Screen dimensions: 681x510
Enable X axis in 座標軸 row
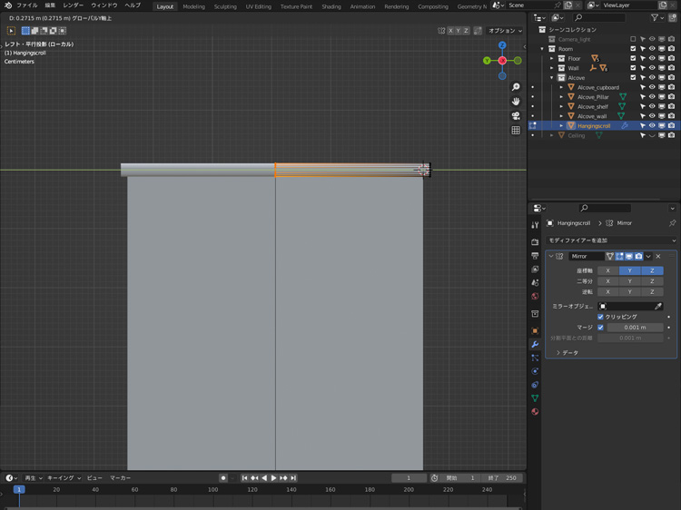(607, 270)
